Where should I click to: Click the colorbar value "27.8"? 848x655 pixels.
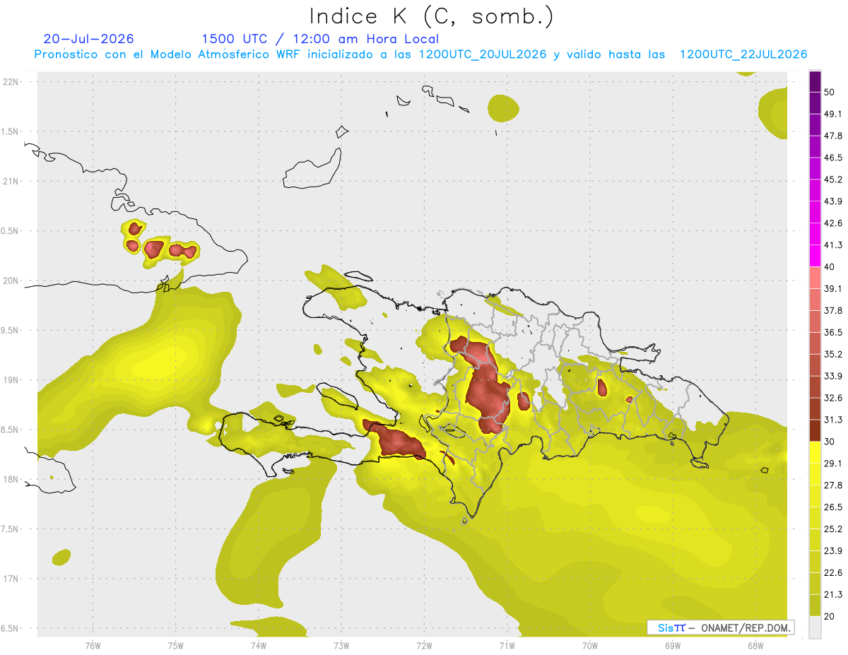click(834, 485)
